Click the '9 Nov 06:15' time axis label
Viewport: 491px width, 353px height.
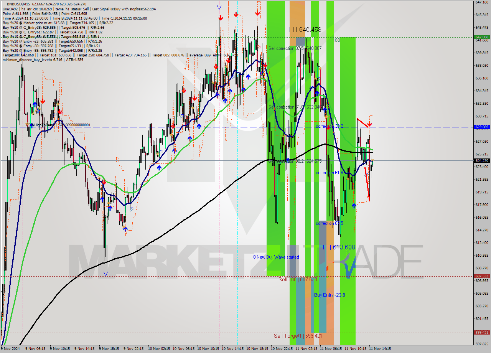coord(36,349)
